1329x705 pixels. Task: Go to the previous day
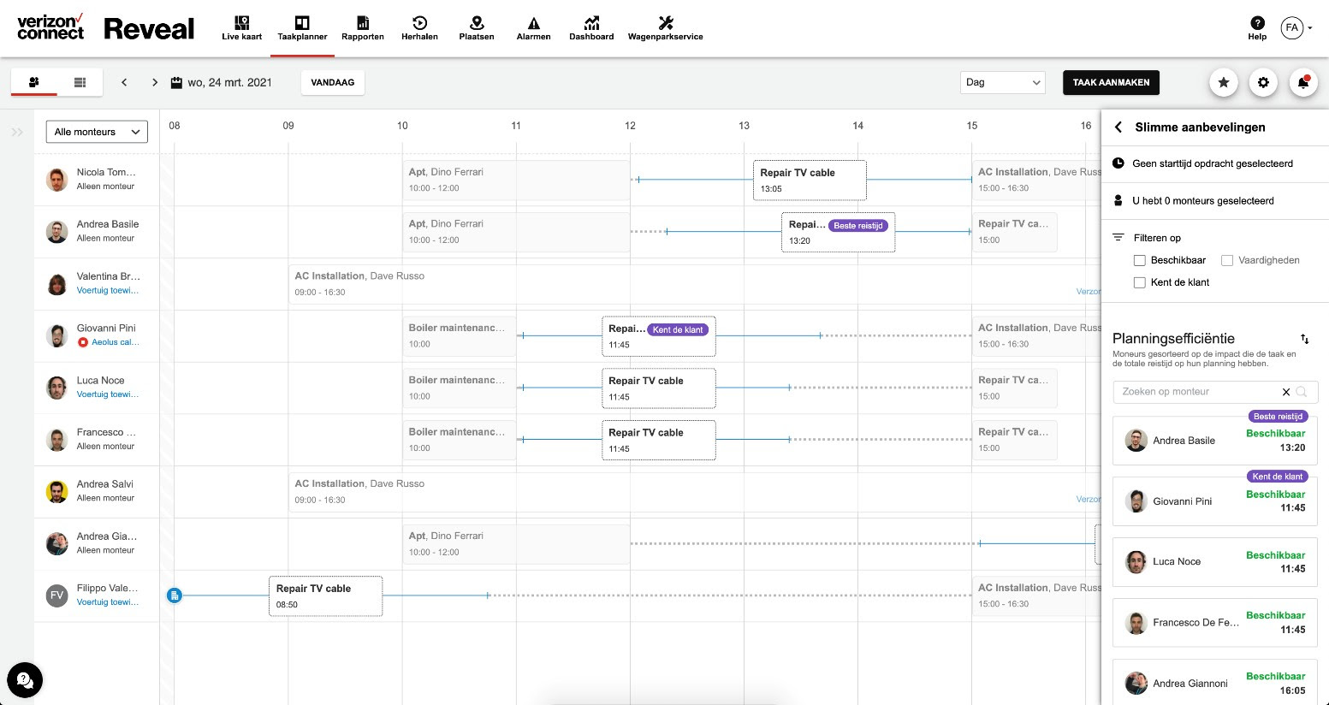coord(124,82)
